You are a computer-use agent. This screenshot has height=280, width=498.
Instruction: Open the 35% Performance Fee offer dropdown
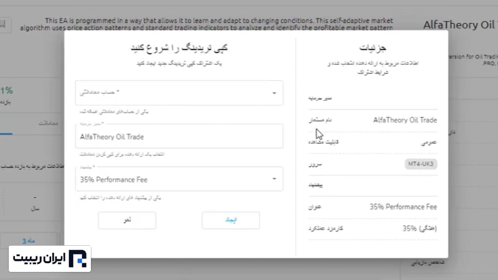coord(179,179)
